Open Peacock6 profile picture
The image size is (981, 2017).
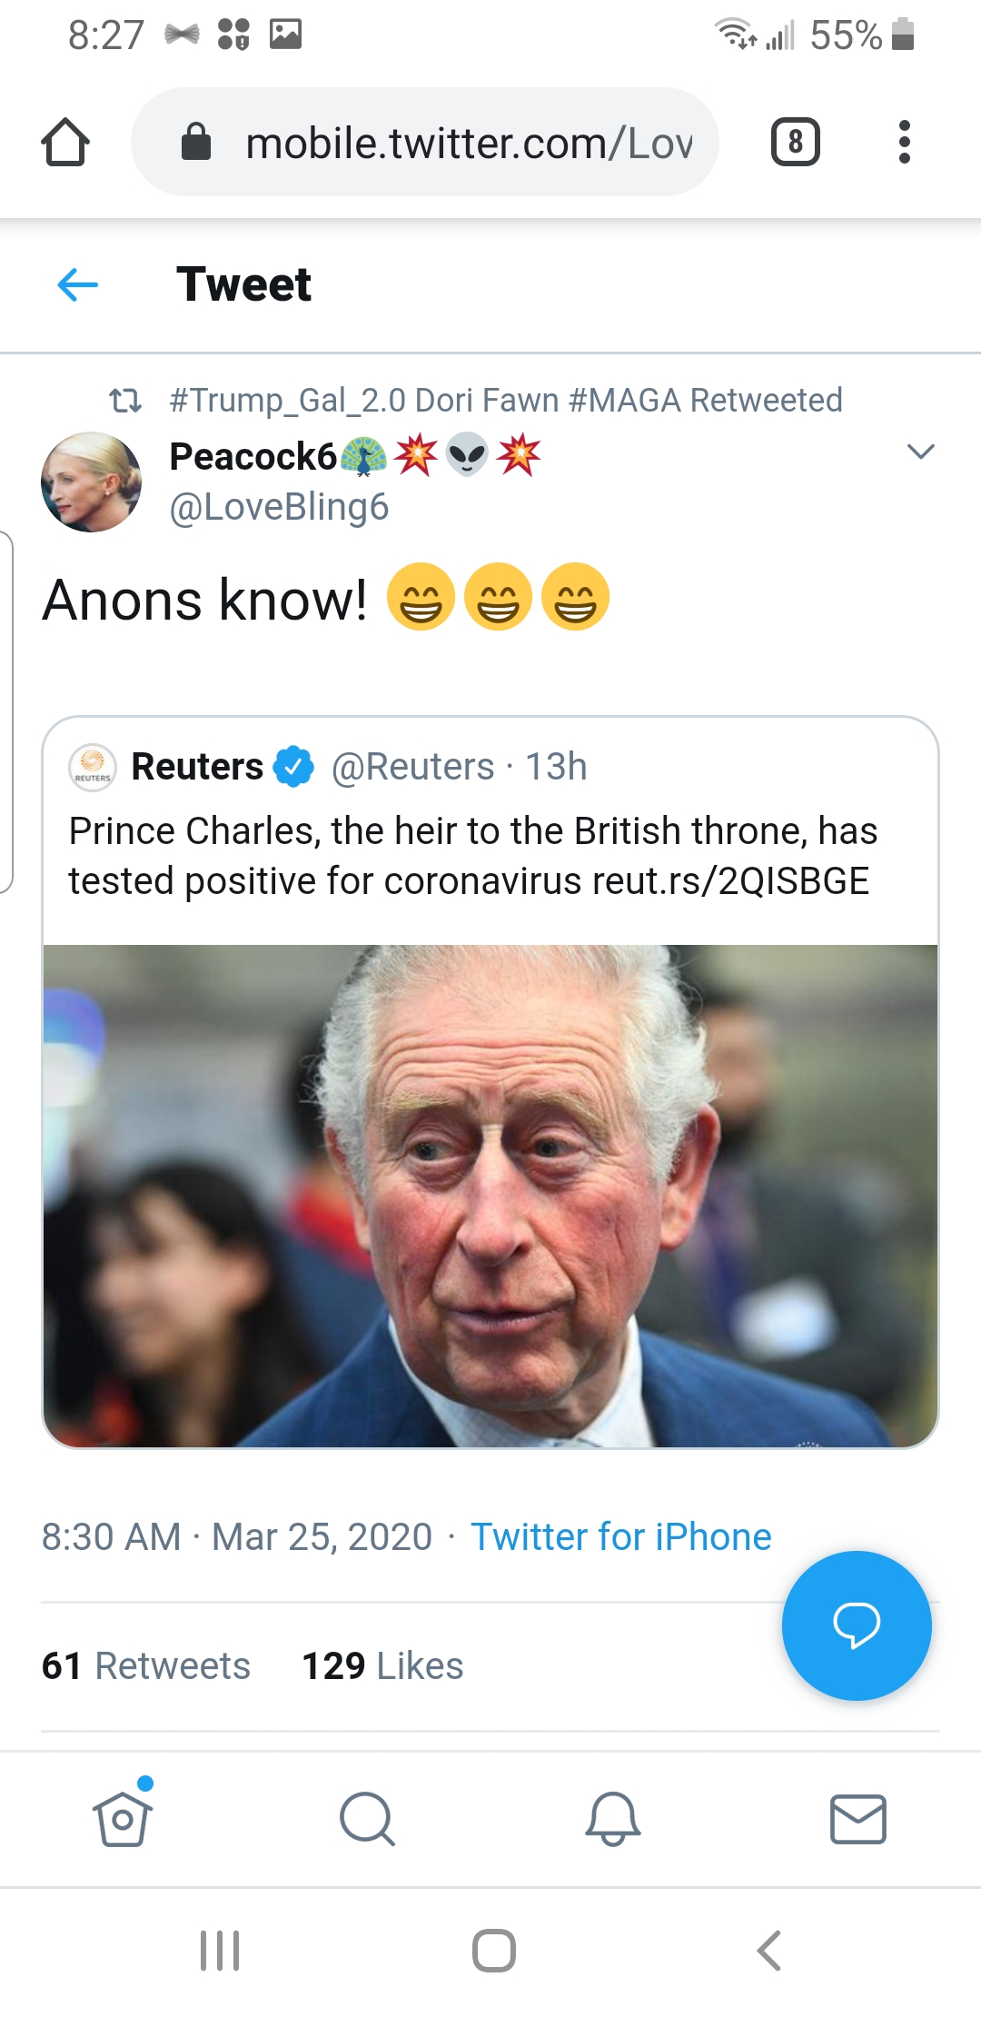(x=91, y=482)
